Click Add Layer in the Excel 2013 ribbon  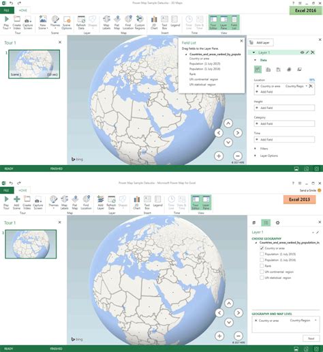pos(100,203)
